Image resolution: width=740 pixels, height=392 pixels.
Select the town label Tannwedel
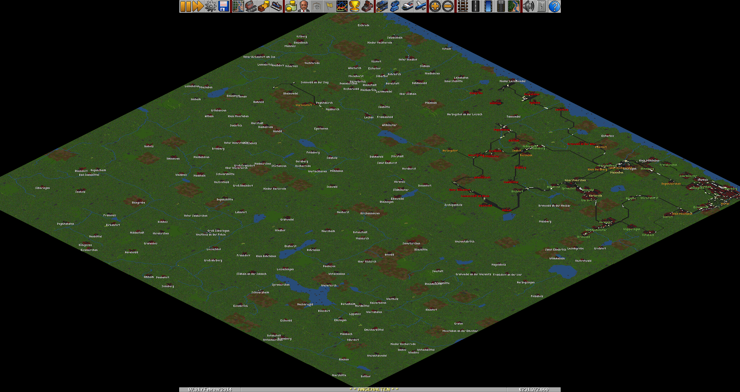click(513, 117)
